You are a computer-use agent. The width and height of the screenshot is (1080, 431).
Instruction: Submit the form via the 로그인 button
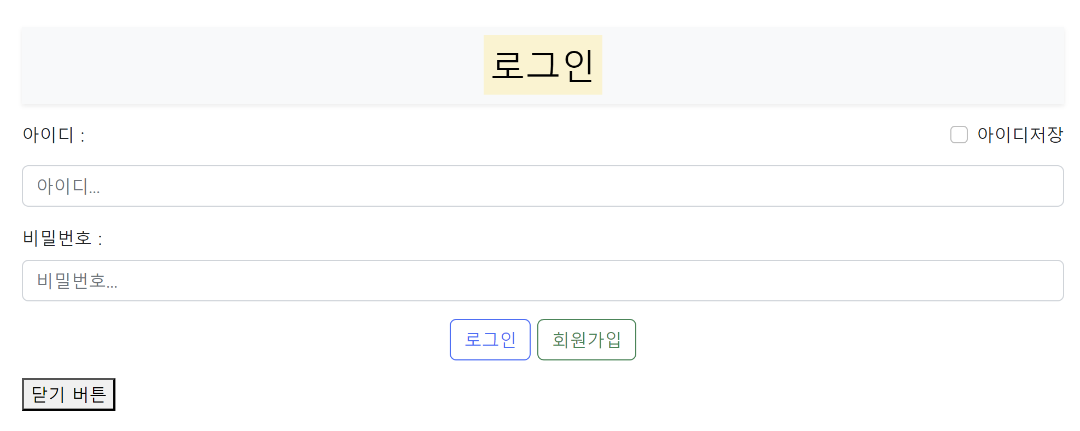(490, 340)
